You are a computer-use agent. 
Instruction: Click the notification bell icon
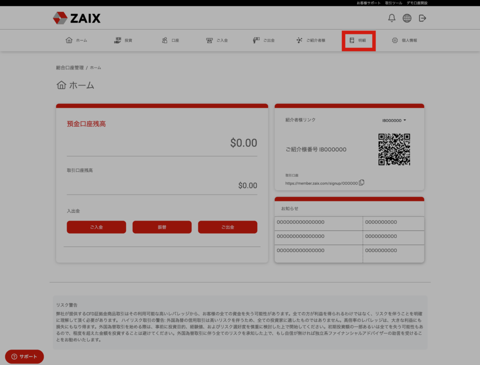[x=392, y=18]
